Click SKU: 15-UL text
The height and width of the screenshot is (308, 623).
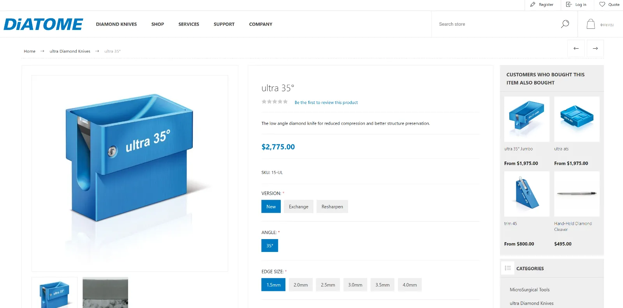click(272, 172)
